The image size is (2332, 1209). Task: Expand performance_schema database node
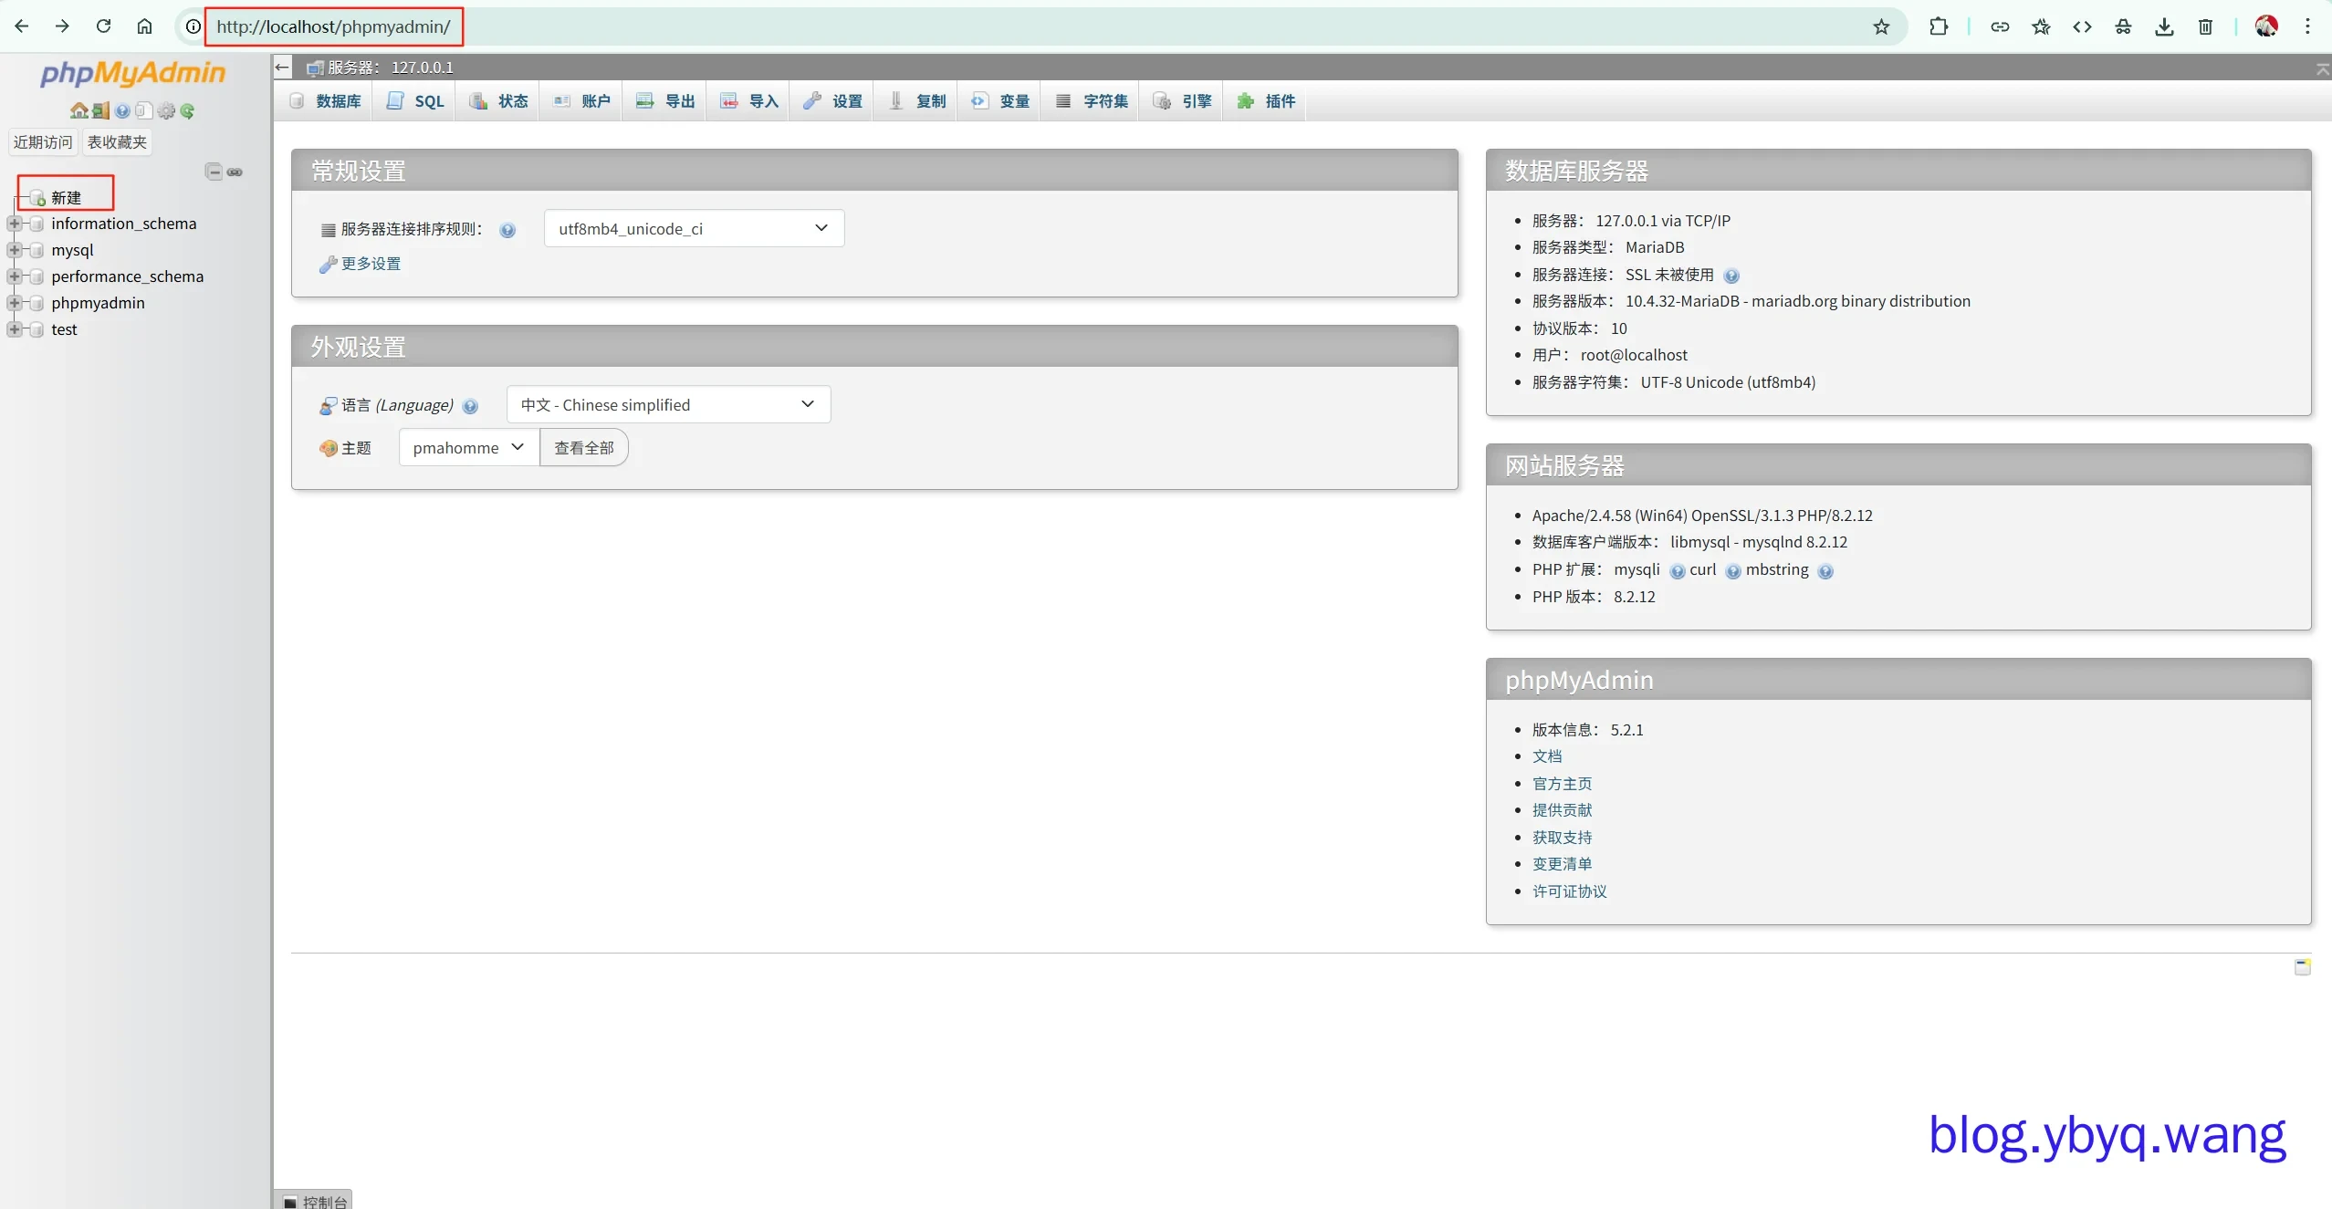point(15,276)
